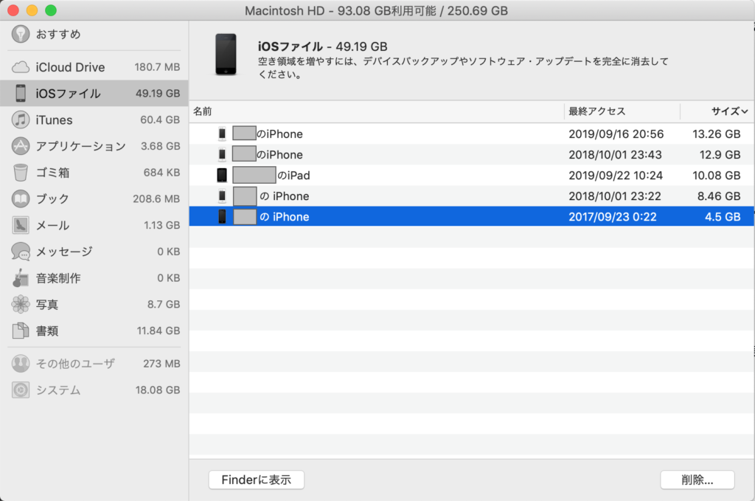Sort list by 名前 column header
755x501 pixels.
click(x=377, y=111)
